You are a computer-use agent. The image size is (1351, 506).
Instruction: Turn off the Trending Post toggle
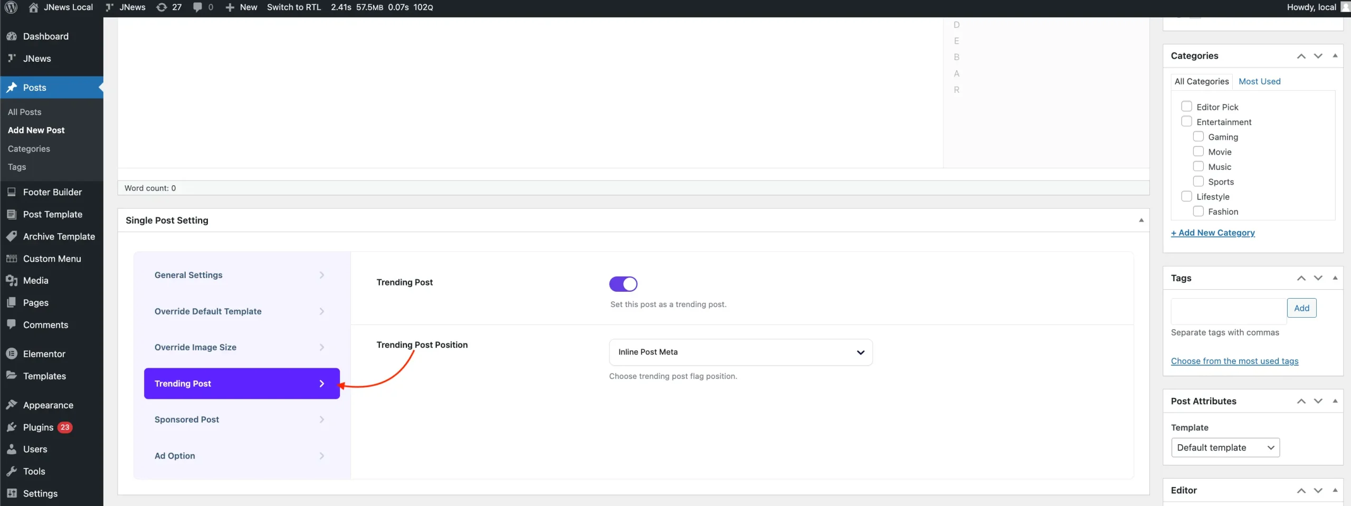pyautogui.click(x=623, y=284)
